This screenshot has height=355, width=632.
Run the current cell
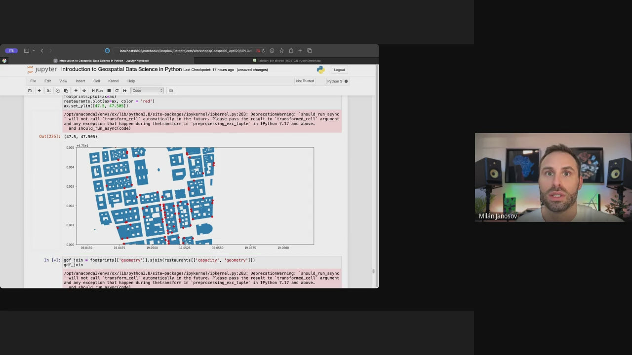pyautogui.click(x=97, y=91)
